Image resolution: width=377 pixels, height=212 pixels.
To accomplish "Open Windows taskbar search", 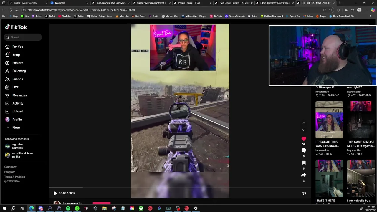I will click(13, 208).
